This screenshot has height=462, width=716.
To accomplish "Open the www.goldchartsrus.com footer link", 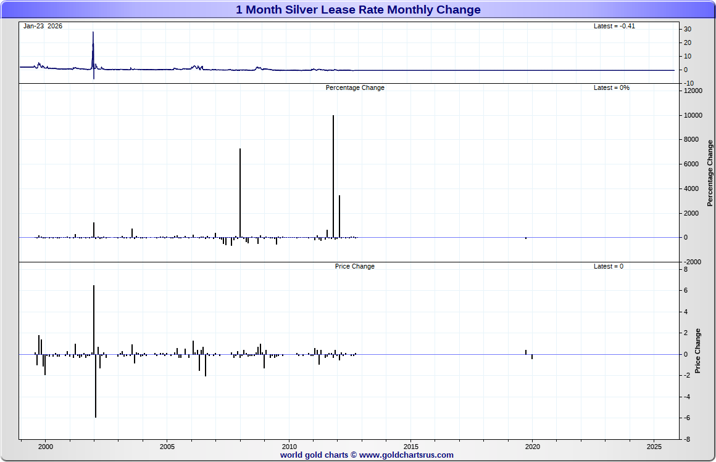I will [x=406, y=455].
